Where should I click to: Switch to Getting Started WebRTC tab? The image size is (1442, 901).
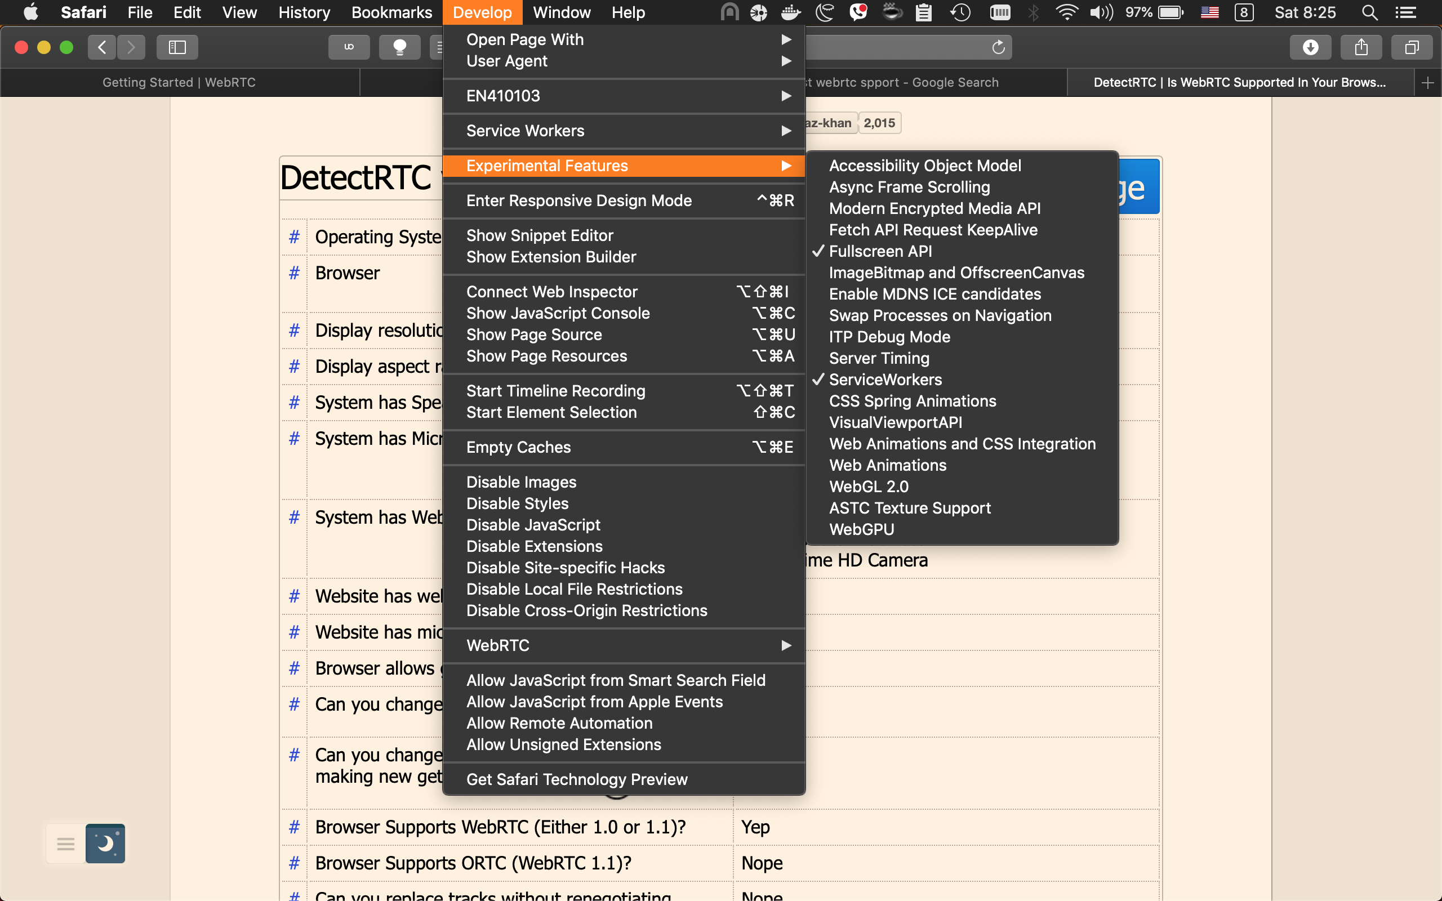click(x=179, y=83)
